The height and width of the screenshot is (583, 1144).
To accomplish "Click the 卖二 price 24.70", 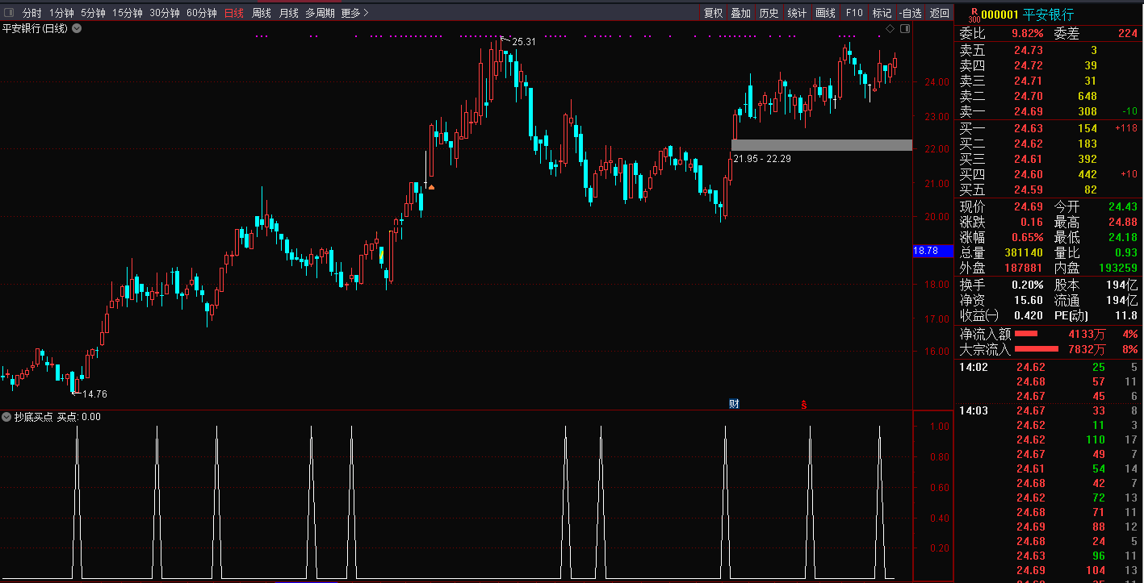I will coord(1029,96).
